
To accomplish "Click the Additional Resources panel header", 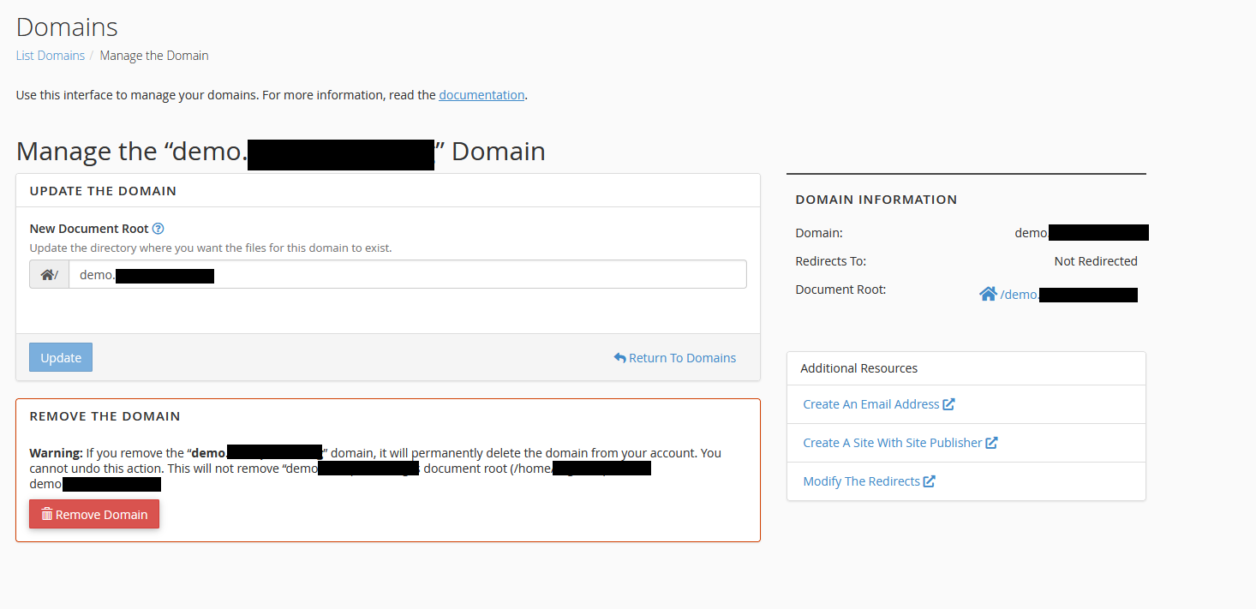I will (858, 368).
